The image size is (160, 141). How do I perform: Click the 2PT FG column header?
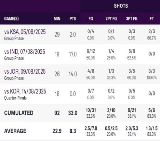[111, 19]
